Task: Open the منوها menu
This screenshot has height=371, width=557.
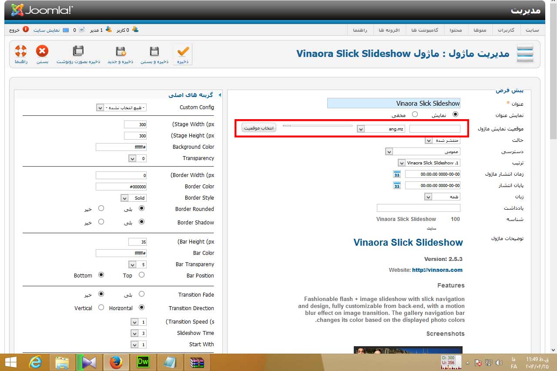Action: [480, 30]
